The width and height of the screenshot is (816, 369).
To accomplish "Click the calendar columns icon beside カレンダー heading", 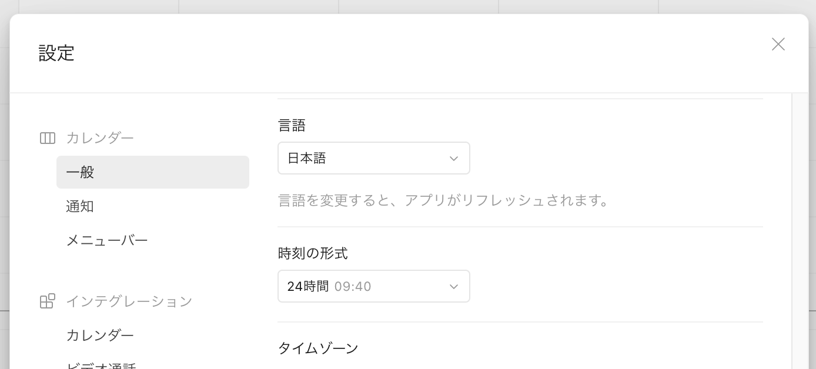I will click(48, 138).
